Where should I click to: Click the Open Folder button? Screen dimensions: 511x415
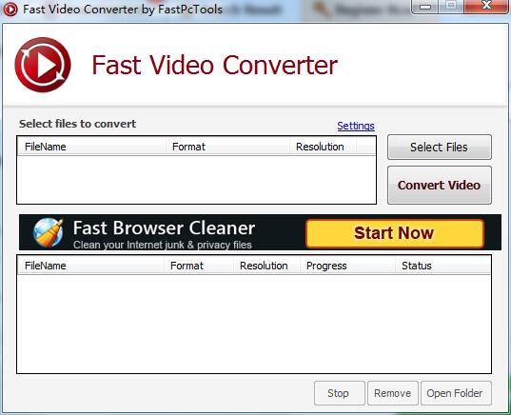[x=456, y=393]
